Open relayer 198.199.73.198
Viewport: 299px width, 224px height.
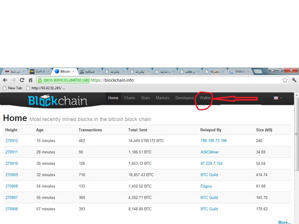pos(213,141)
